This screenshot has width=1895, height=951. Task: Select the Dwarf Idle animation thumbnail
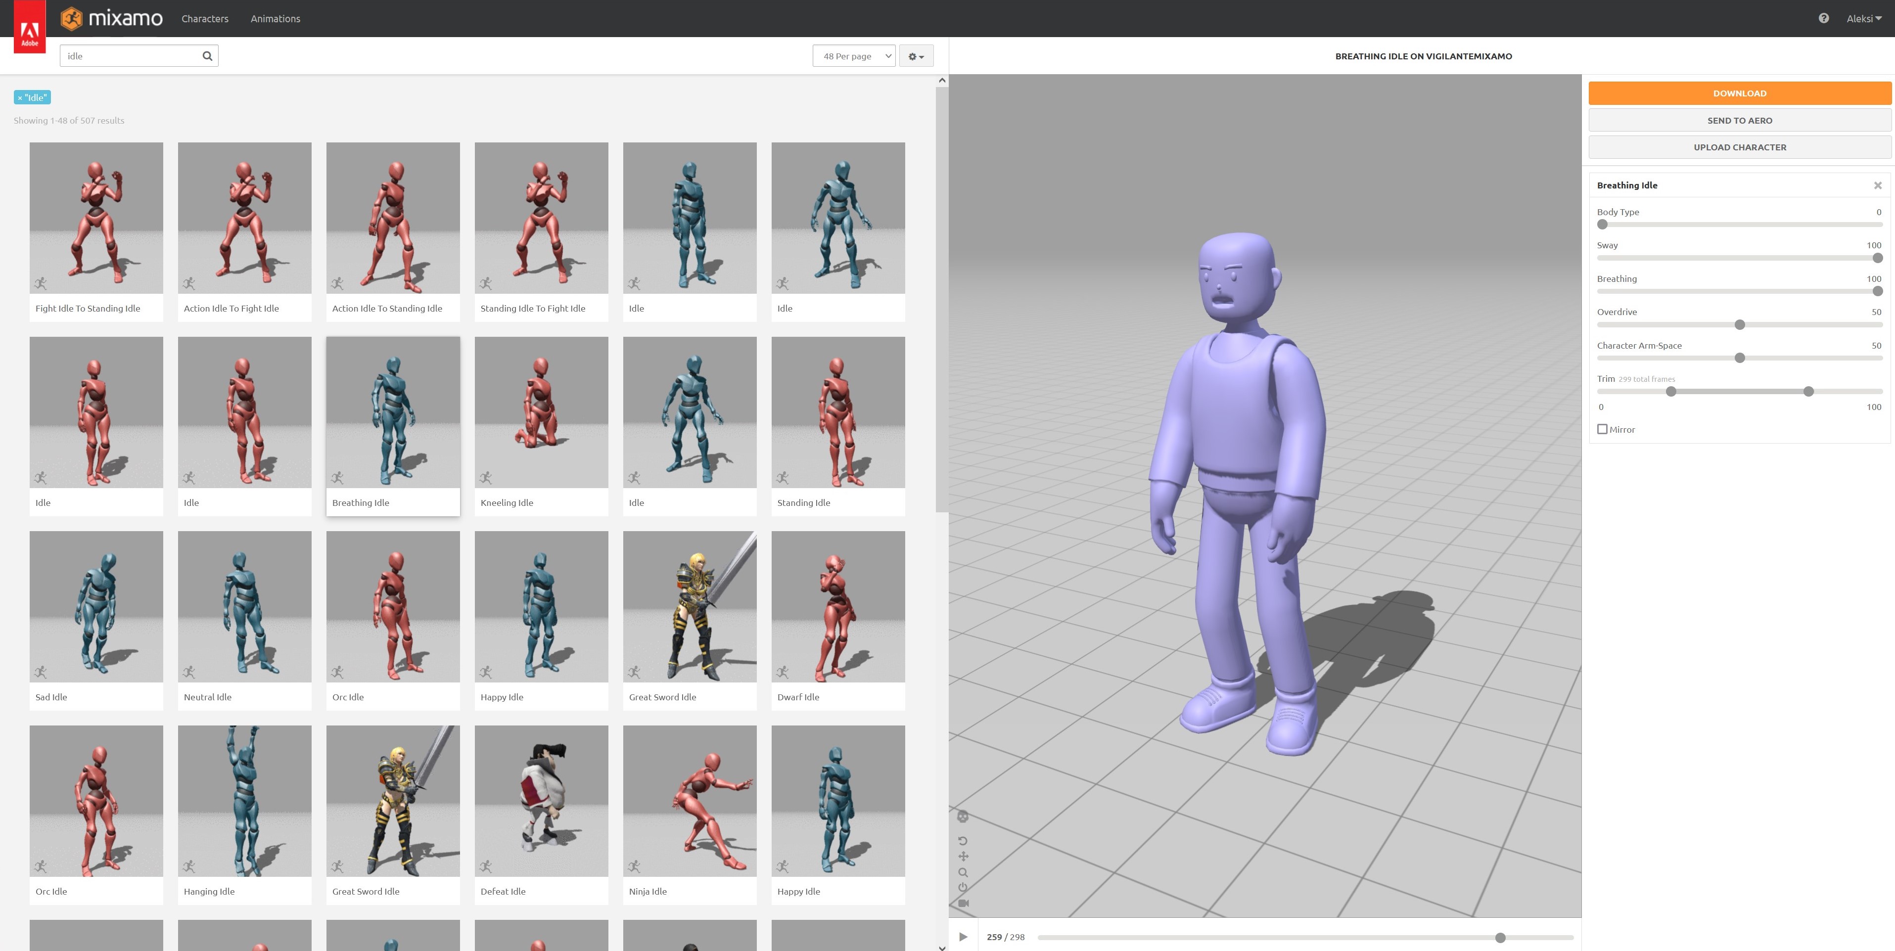[838, 607]
